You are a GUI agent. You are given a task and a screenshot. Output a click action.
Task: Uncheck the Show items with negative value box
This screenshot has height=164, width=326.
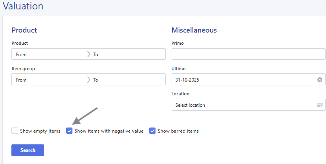tap(69, 131)
